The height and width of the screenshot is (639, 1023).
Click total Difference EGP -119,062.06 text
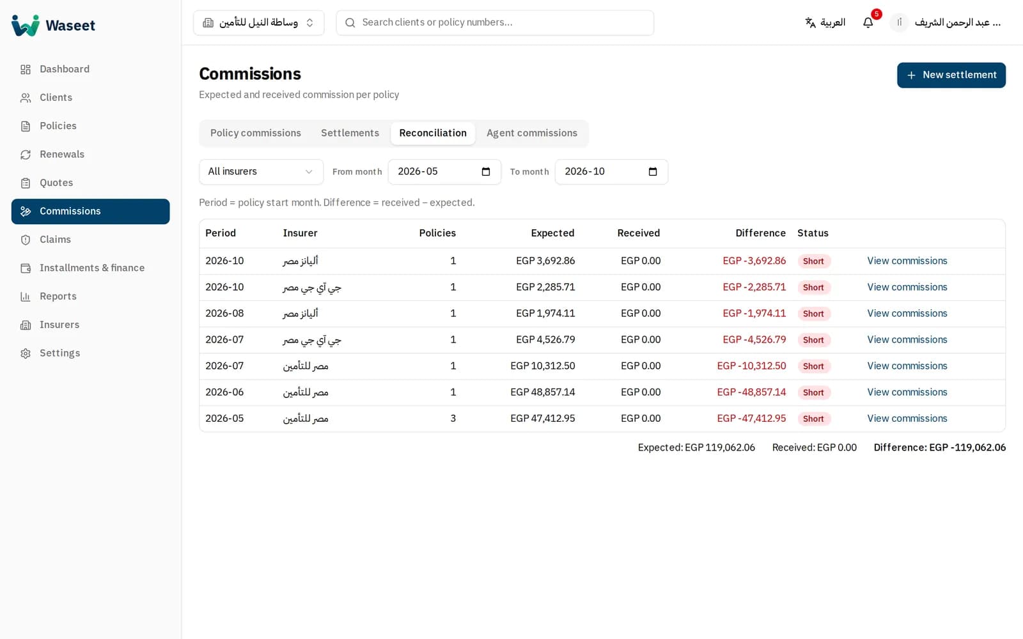click(939, 447)
